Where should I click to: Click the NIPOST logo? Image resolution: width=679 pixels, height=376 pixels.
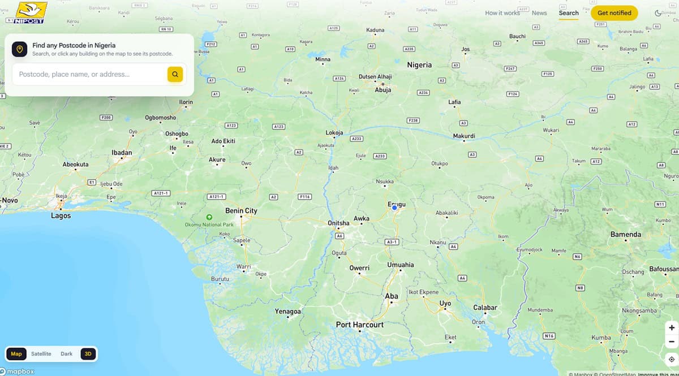[x=31, y=12]
